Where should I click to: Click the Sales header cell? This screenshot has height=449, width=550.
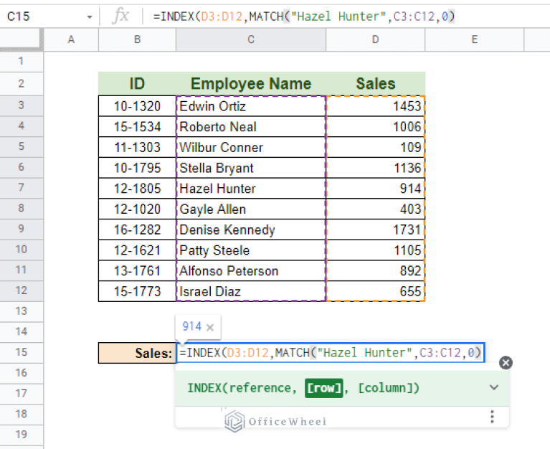[x=375, y=83]
